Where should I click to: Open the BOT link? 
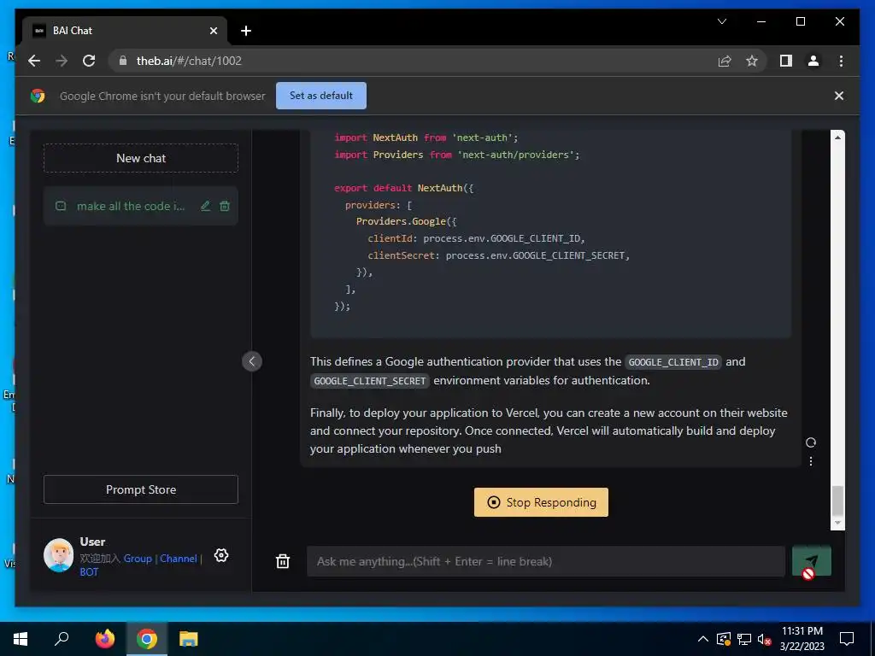[x=89, y=571]
